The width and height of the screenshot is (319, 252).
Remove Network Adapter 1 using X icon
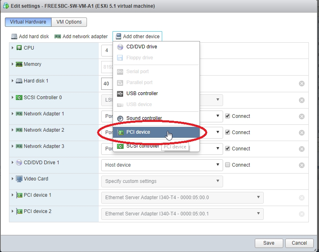click(302, 116)
